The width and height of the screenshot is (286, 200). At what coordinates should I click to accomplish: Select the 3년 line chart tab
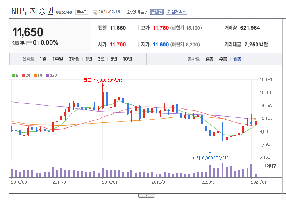[x=101, y=59]
